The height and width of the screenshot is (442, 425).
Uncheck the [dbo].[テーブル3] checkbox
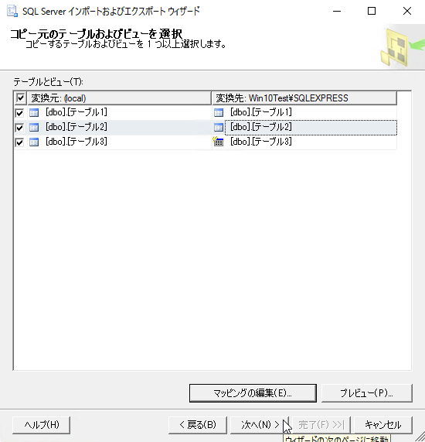[19, 142]
